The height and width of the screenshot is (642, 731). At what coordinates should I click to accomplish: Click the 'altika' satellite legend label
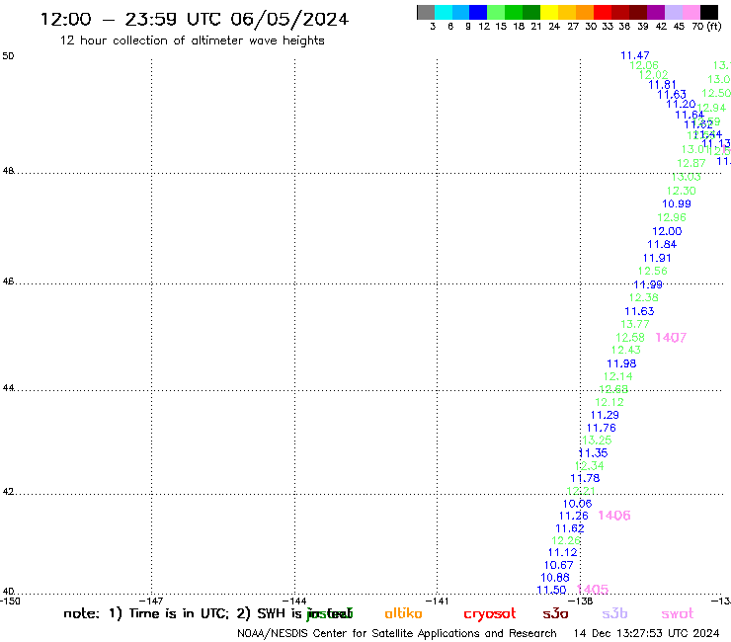(403, 613)
